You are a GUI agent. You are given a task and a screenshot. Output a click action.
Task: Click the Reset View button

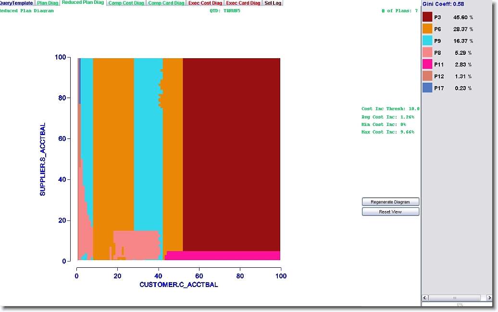(x=390, y=212)
